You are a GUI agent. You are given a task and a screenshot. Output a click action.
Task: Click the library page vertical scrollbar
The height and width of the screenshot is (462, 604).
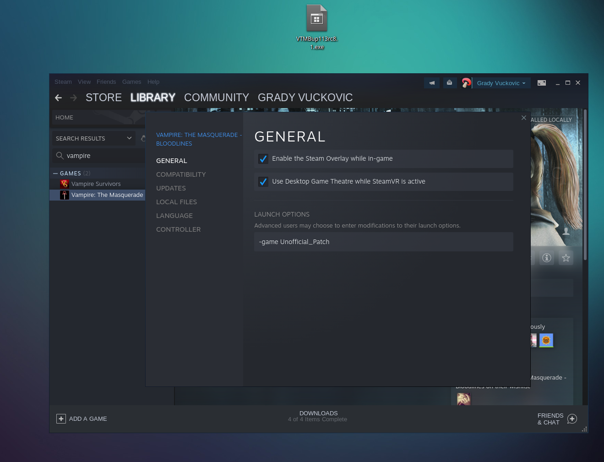point(585,185)
